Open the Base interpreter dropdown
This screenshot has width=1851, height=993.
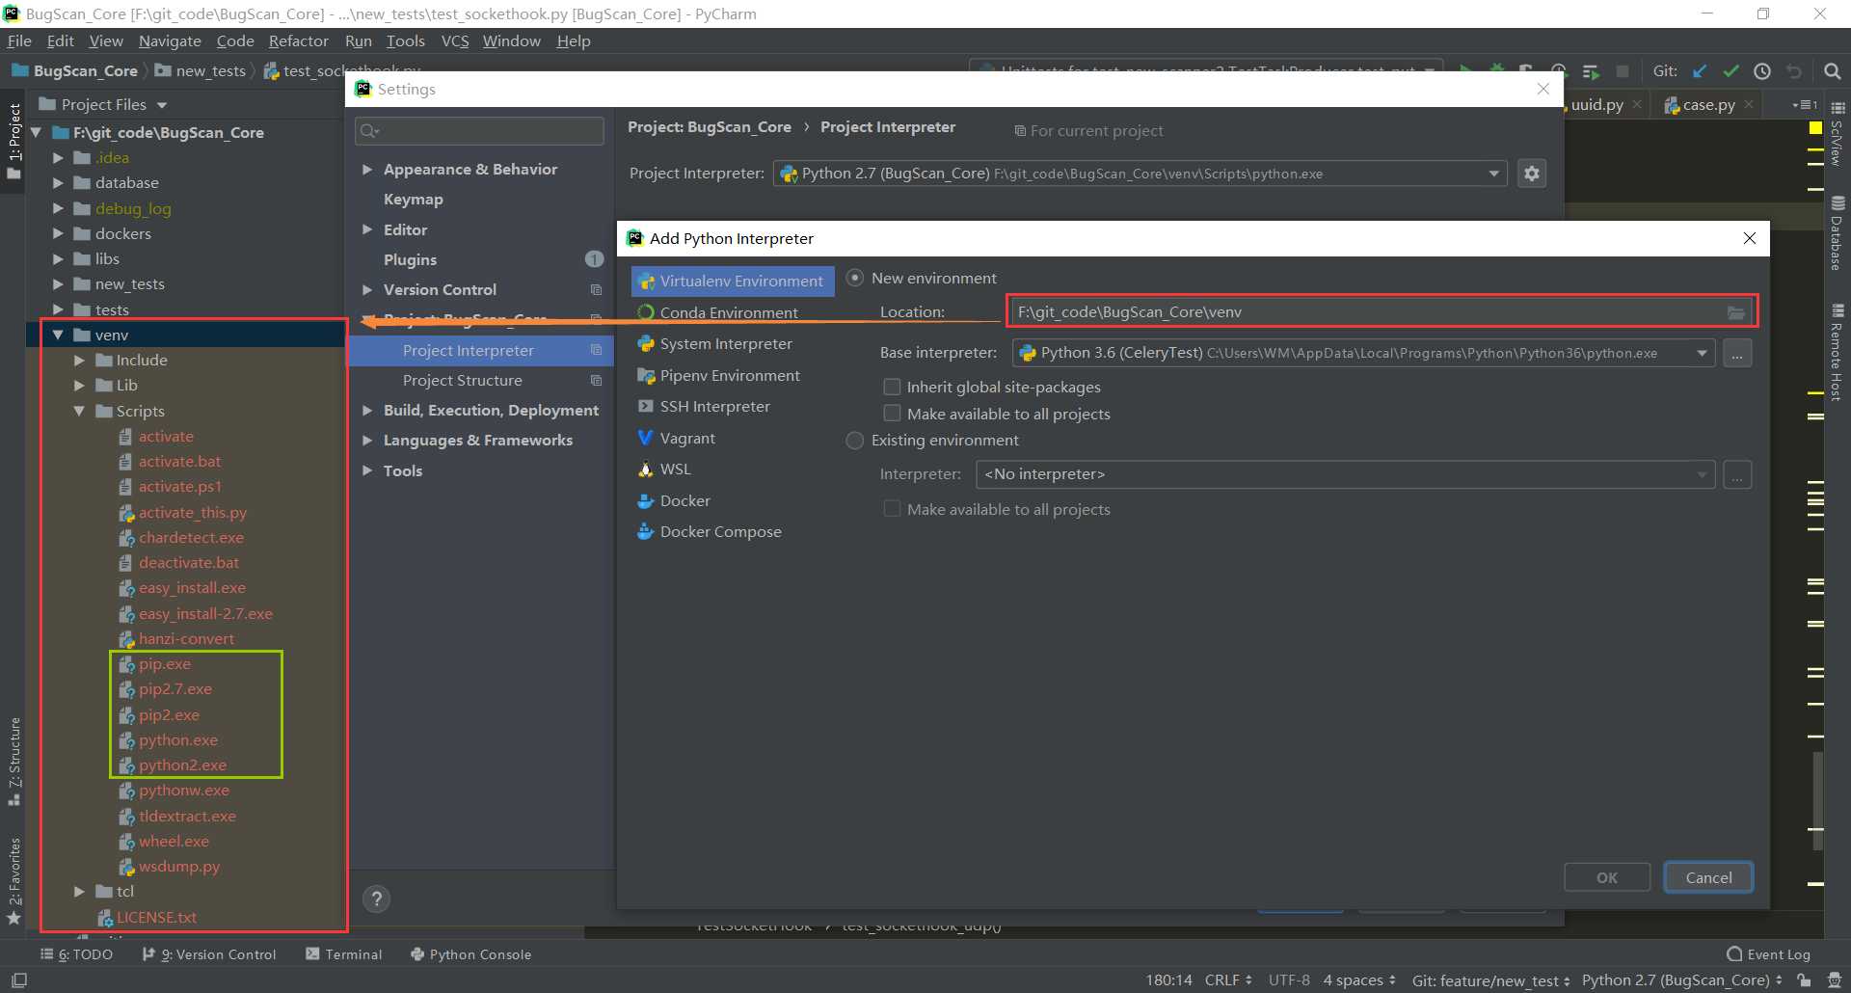(x=1702, y=353)
